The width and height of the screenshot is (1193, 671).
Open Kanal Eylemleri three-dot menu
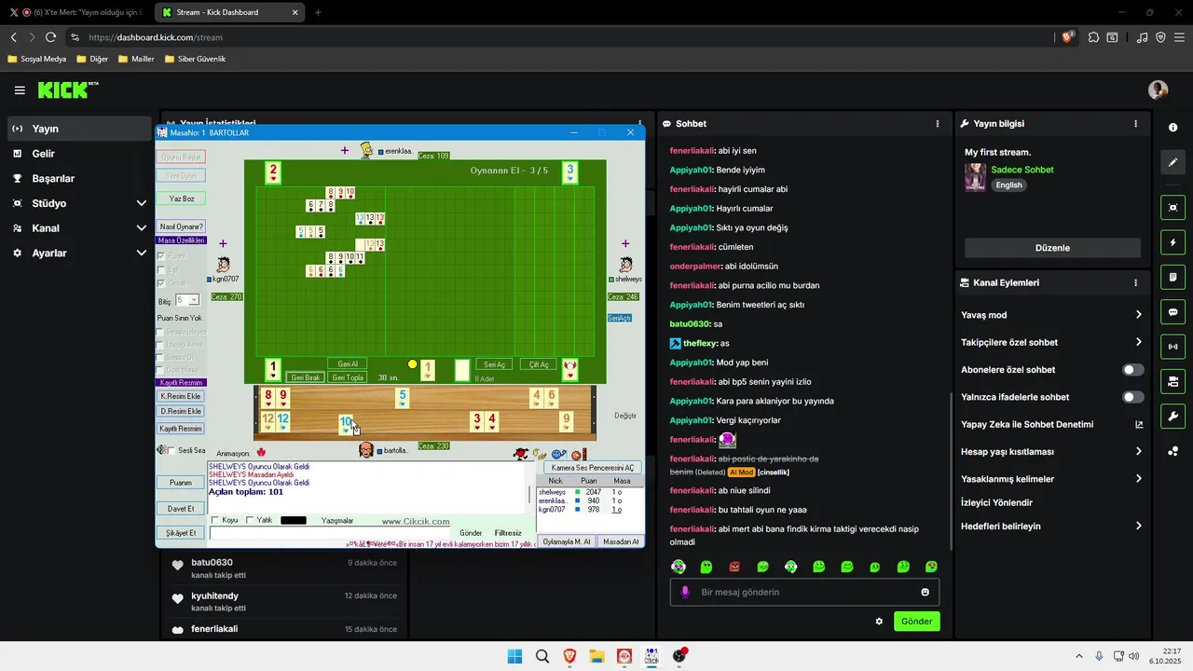(1135, 282)
